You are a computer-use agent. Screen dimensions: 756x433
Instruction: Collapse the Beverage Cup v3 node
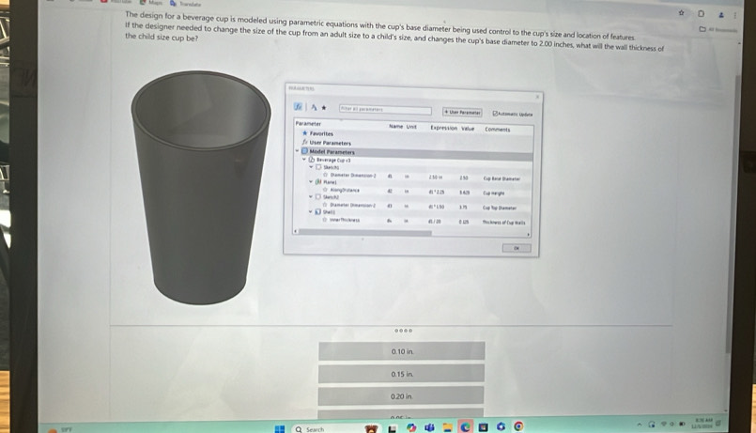[x=304, y=159]
